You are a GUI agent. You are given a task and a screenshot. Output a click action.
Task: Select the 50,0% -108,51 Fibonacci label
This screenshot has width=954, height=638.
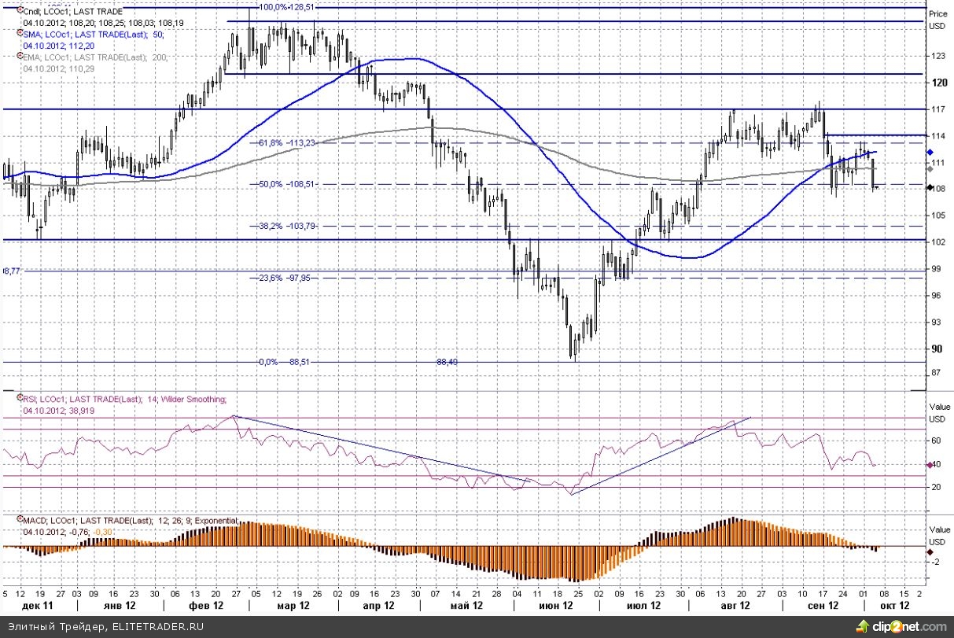tap(286, 184)
